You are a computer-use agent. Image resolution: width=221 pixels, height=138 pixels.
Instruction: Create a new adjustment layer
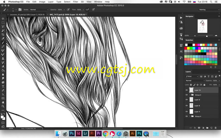pyautogui.click(x=203, y=128)
